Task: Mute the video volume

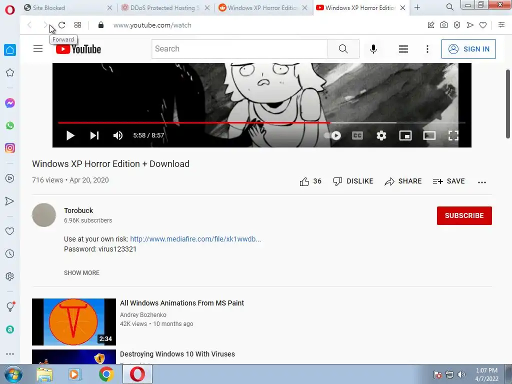Action: (118, 135)
